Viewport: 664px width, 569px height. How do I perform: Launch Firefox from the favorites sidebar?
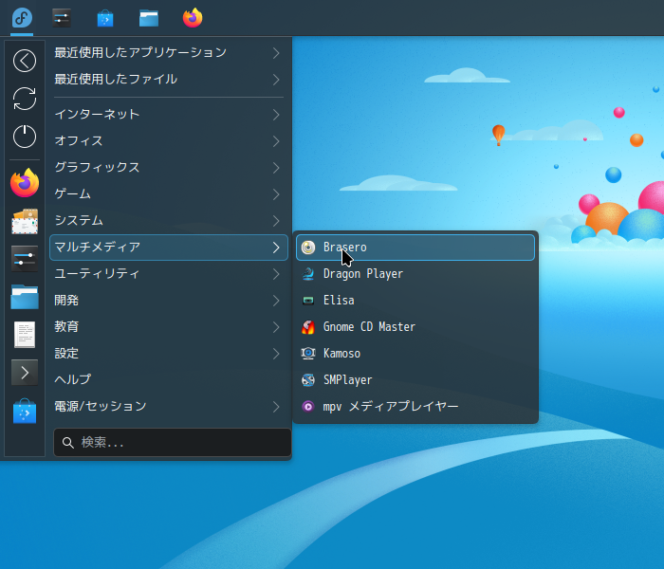click(25, 183)
